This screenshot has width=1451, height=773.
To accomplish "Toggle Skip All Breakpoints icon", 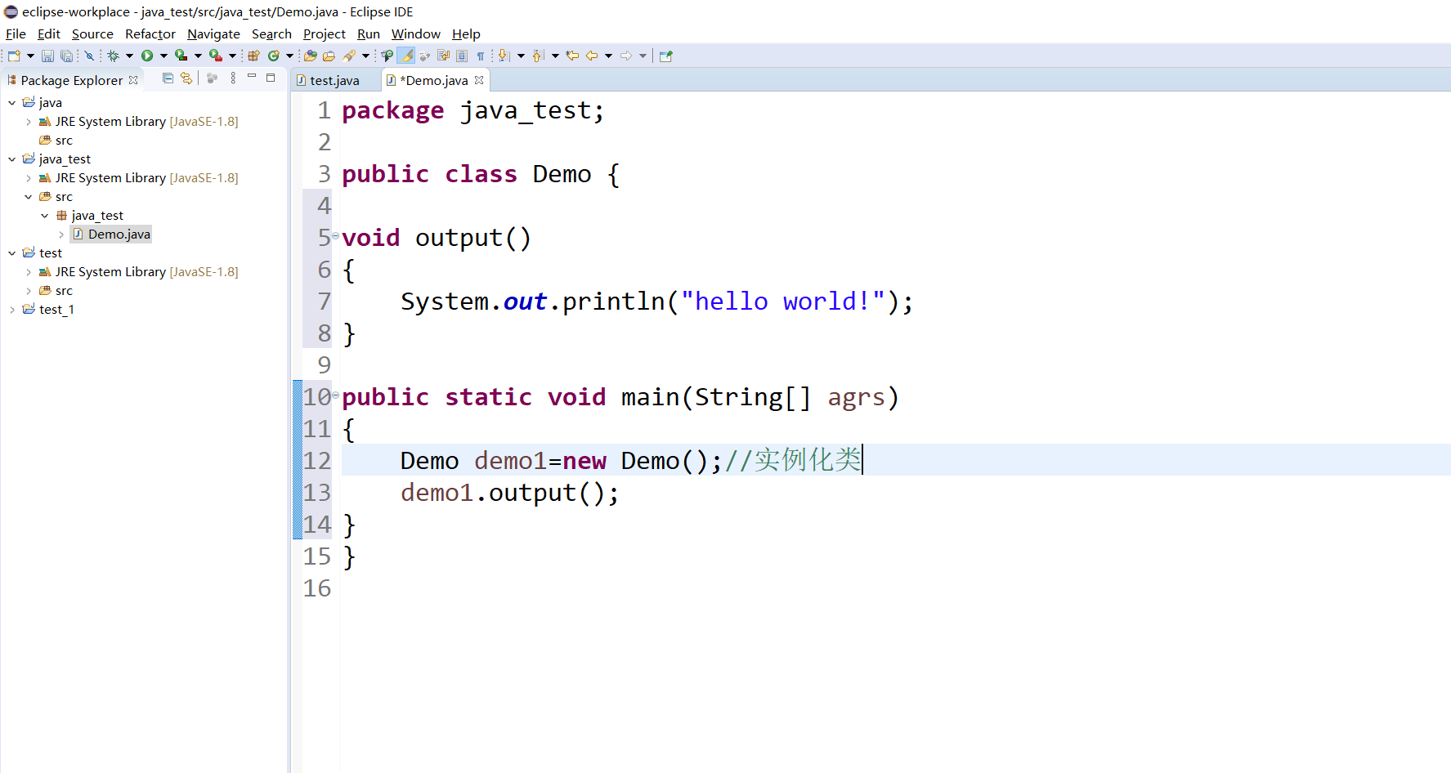I will point(89,56).
